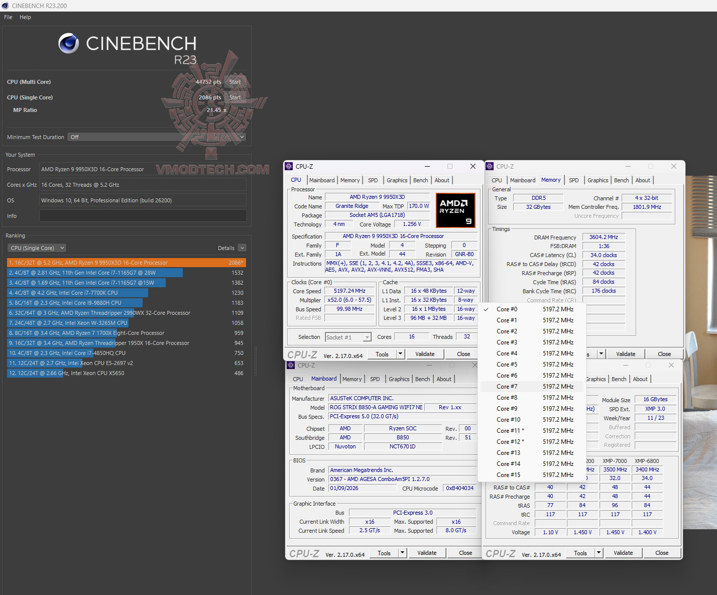Click Validate in CPU-Z CPU window
717x595 pixels.
(425, 354)
